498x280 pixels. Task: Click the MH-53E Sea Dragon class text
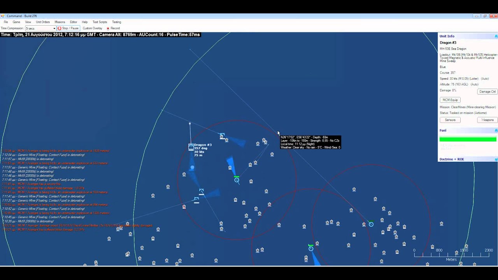[x=453, y=49]
